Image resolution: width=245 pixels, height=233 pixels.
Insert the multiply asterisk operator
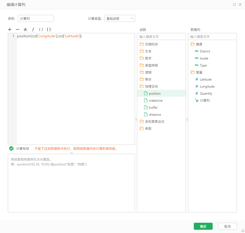[25, 29]
